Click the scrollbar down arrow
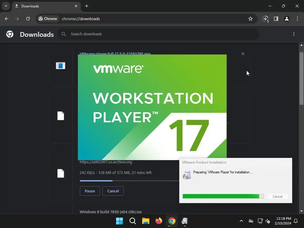The width and height of the screenshot is (304, 228). click(301, 211)
